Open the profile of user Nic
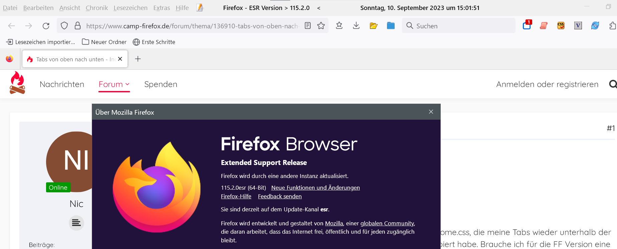This screenshot has height=249, width=617. 76,204
